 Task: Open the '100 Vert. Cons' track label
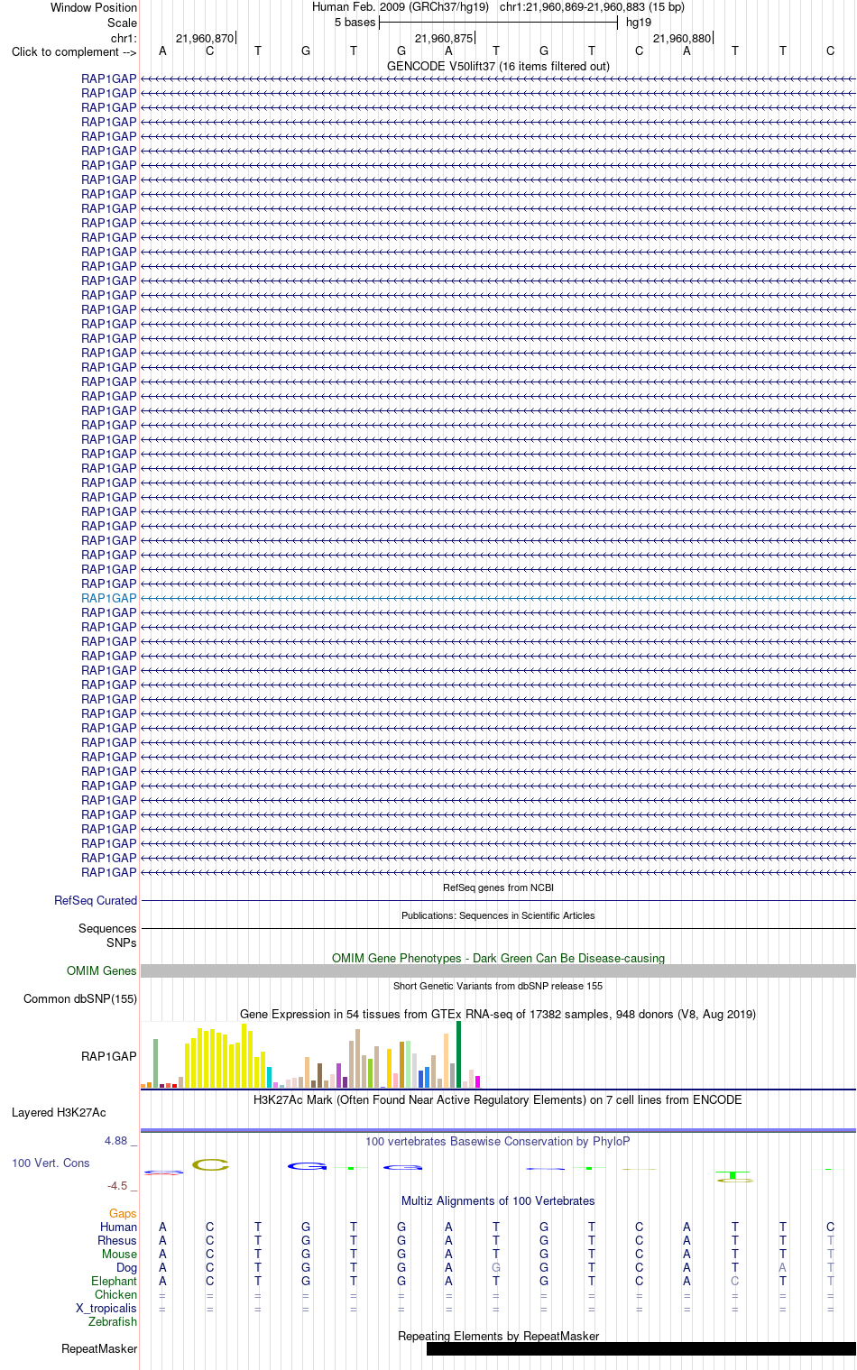tap(51, 1163)
